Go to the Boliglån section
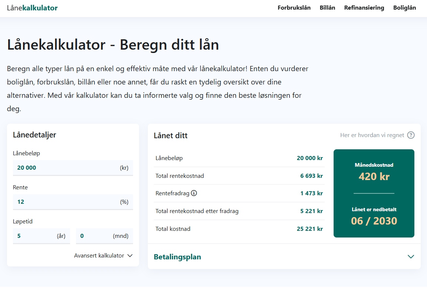Image resolution: width=427 pixels, height=289 pixels. click(404, 7)
